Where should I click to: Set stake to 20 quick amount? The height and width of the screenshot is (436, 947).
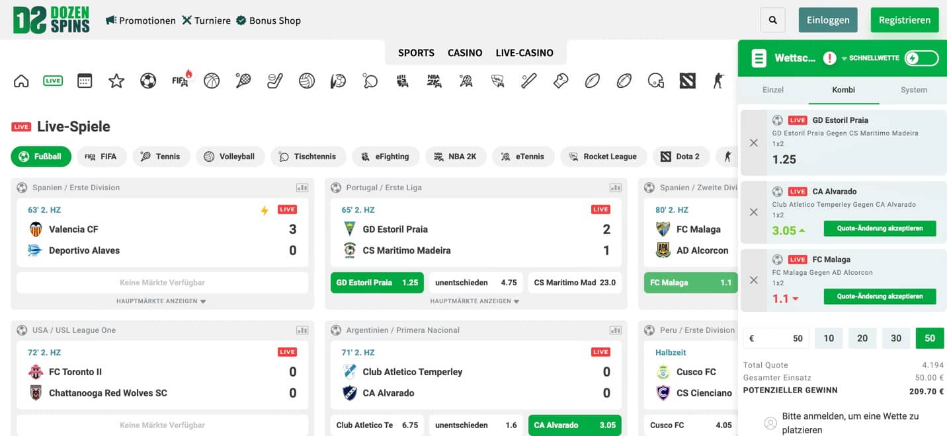pos(862,338)
